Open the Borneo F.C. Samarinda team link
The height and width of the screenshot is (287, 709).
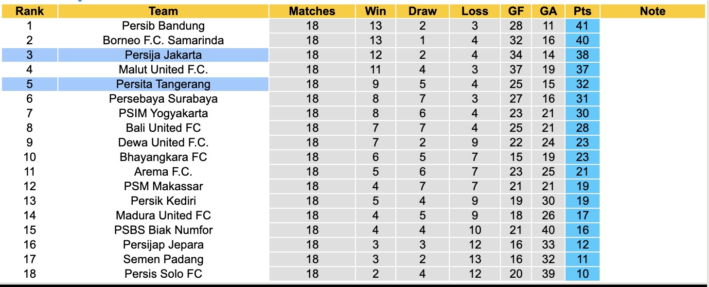click(x=163, y=40)
